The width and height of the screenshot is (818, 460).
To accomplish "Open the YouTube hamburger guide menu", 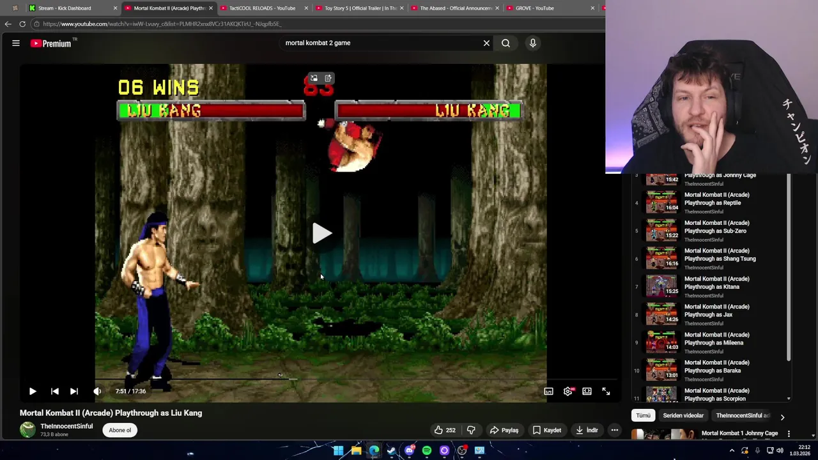I will (16, 43).
